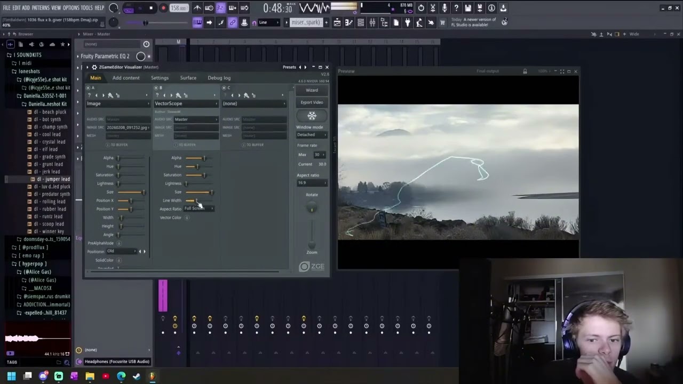
Task: Toggle layer C enable radio
Action: coord(225,87)
